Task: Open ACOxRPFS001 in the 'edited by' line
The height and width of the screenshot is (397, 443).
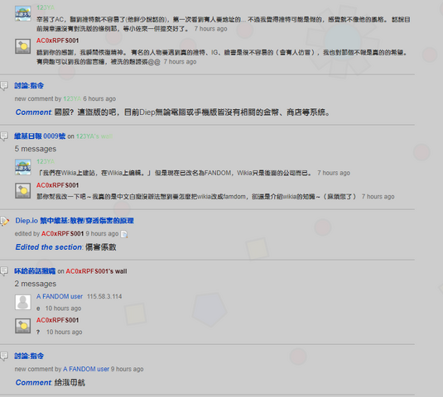Action: (x=62, y=233)
